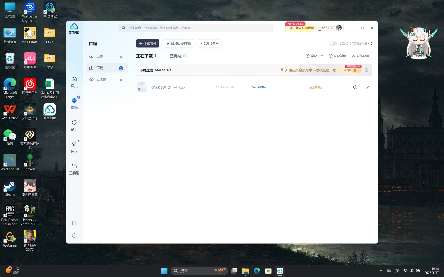Open the 工具箱 toolbox section
The height and width of the screenshot is (277, 444).
click(74, 169)
